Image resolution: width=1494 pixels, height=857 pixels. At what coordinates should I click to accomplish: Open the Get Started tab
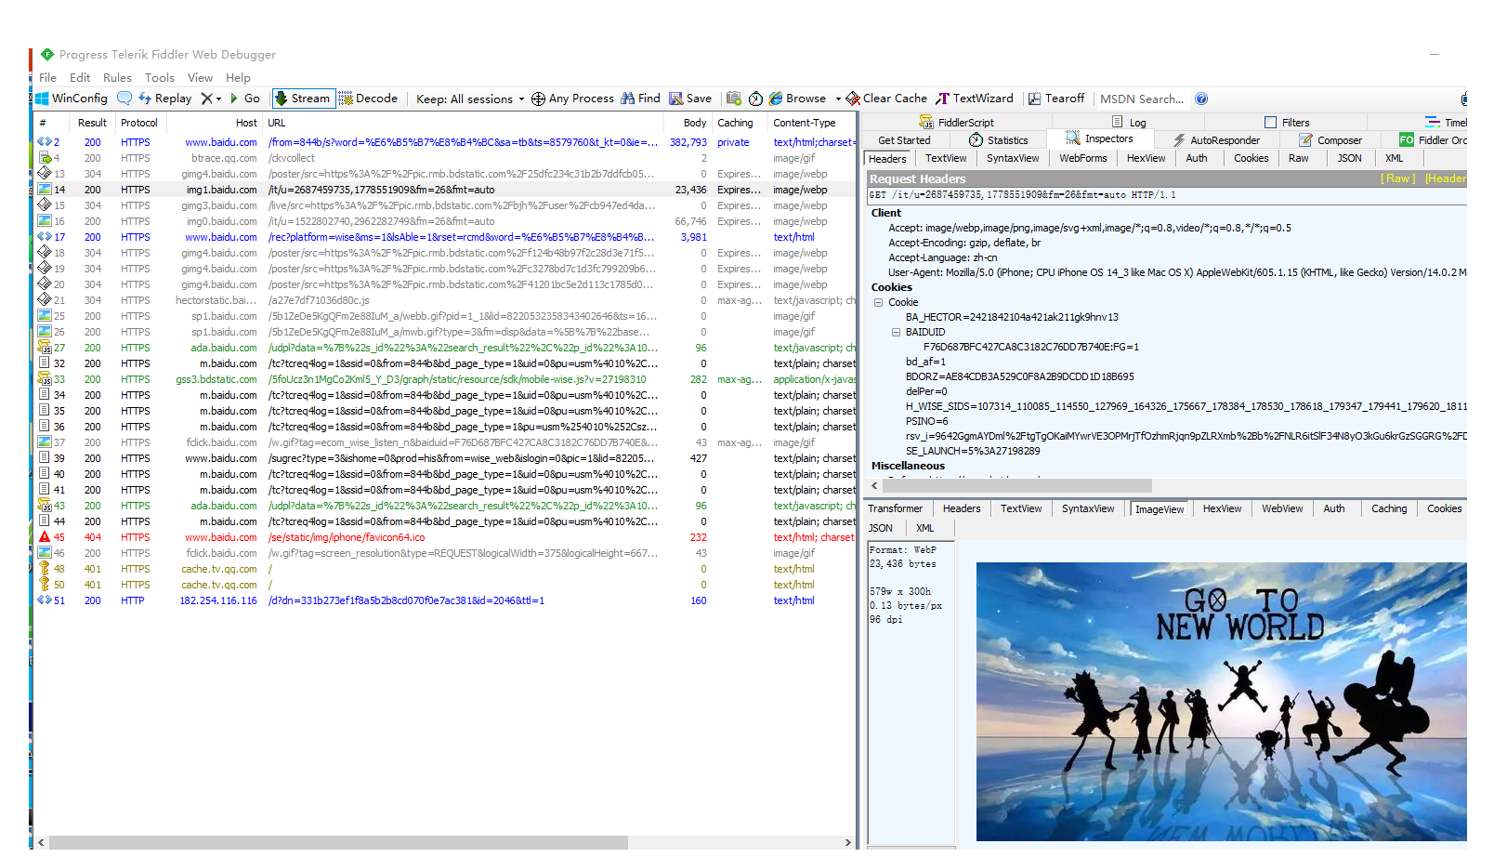click(x=904, y=140)
